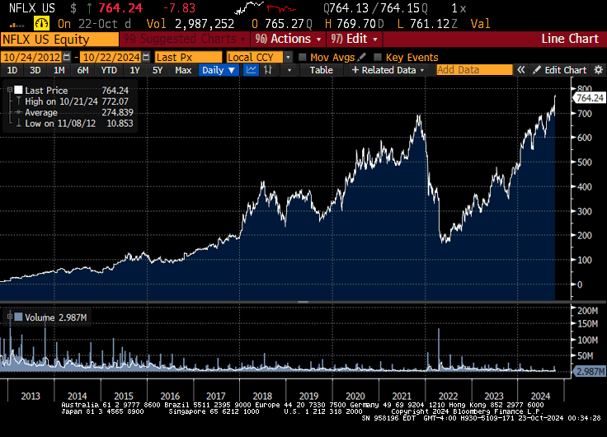
Task: Click the Line Chart title text
Action: (570, 39)
